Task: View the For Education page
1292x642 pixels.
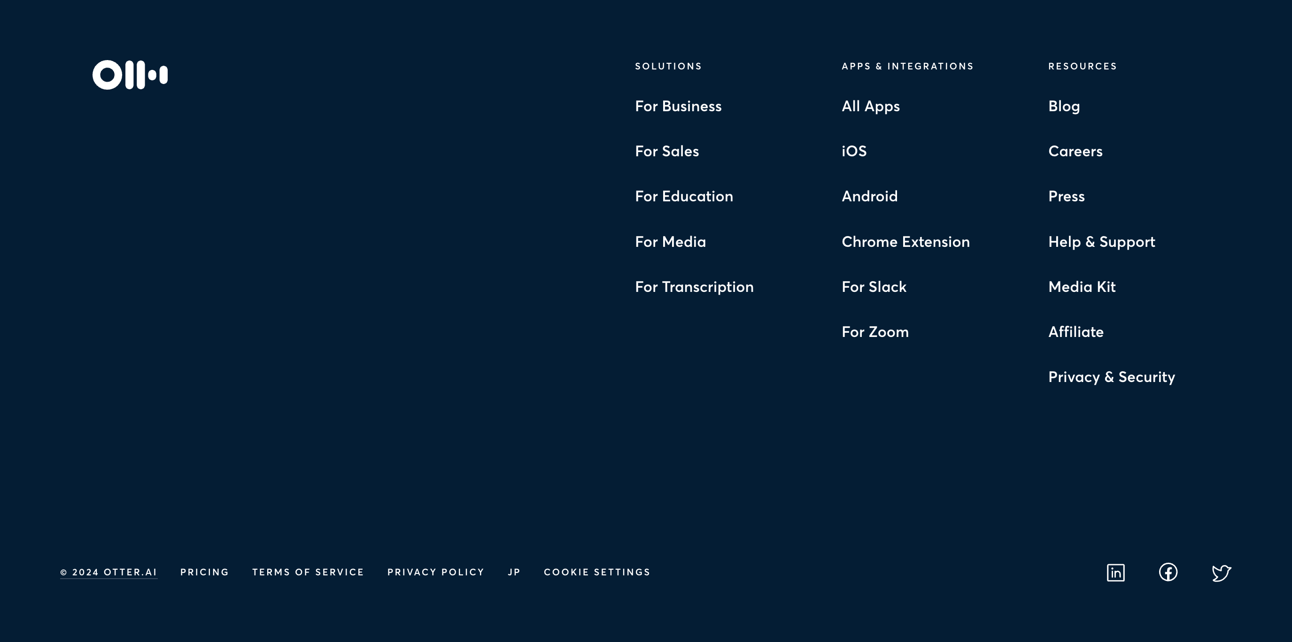Action: click(684, 197)
